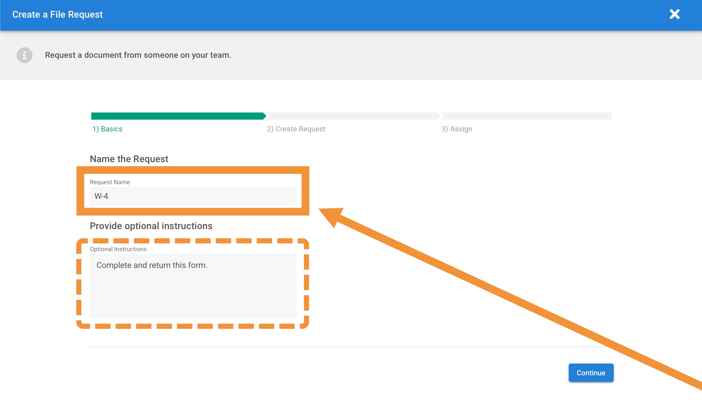Click the green chevron tip ending Basics bar
The image size is (702, 406).
[264, 116]
